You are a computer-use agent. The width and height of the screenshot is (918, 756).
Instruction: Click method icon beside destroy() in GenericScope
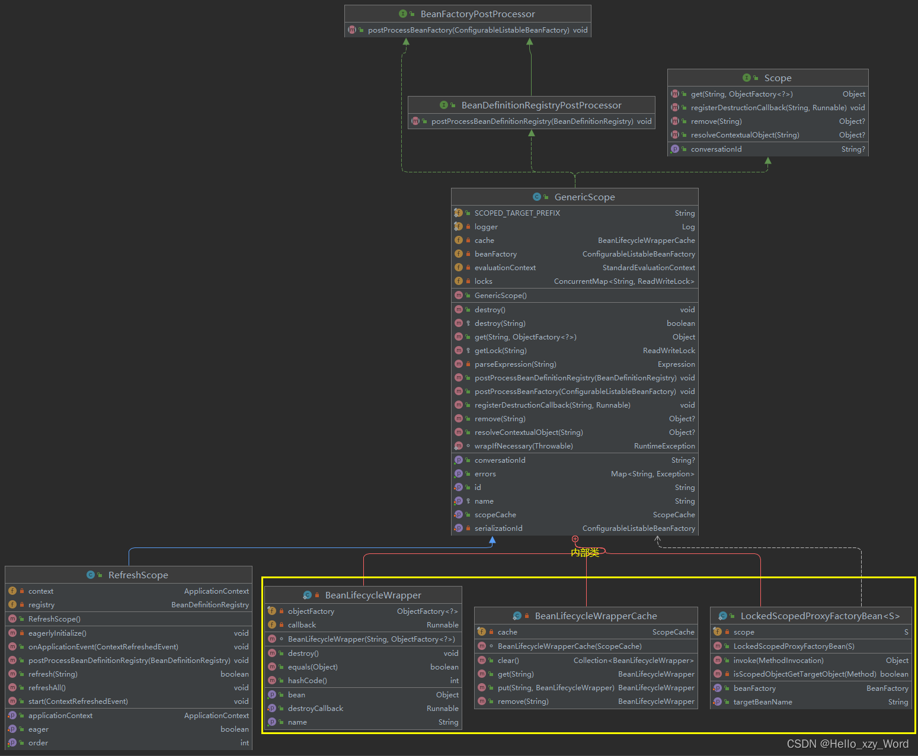coord(458,309)
